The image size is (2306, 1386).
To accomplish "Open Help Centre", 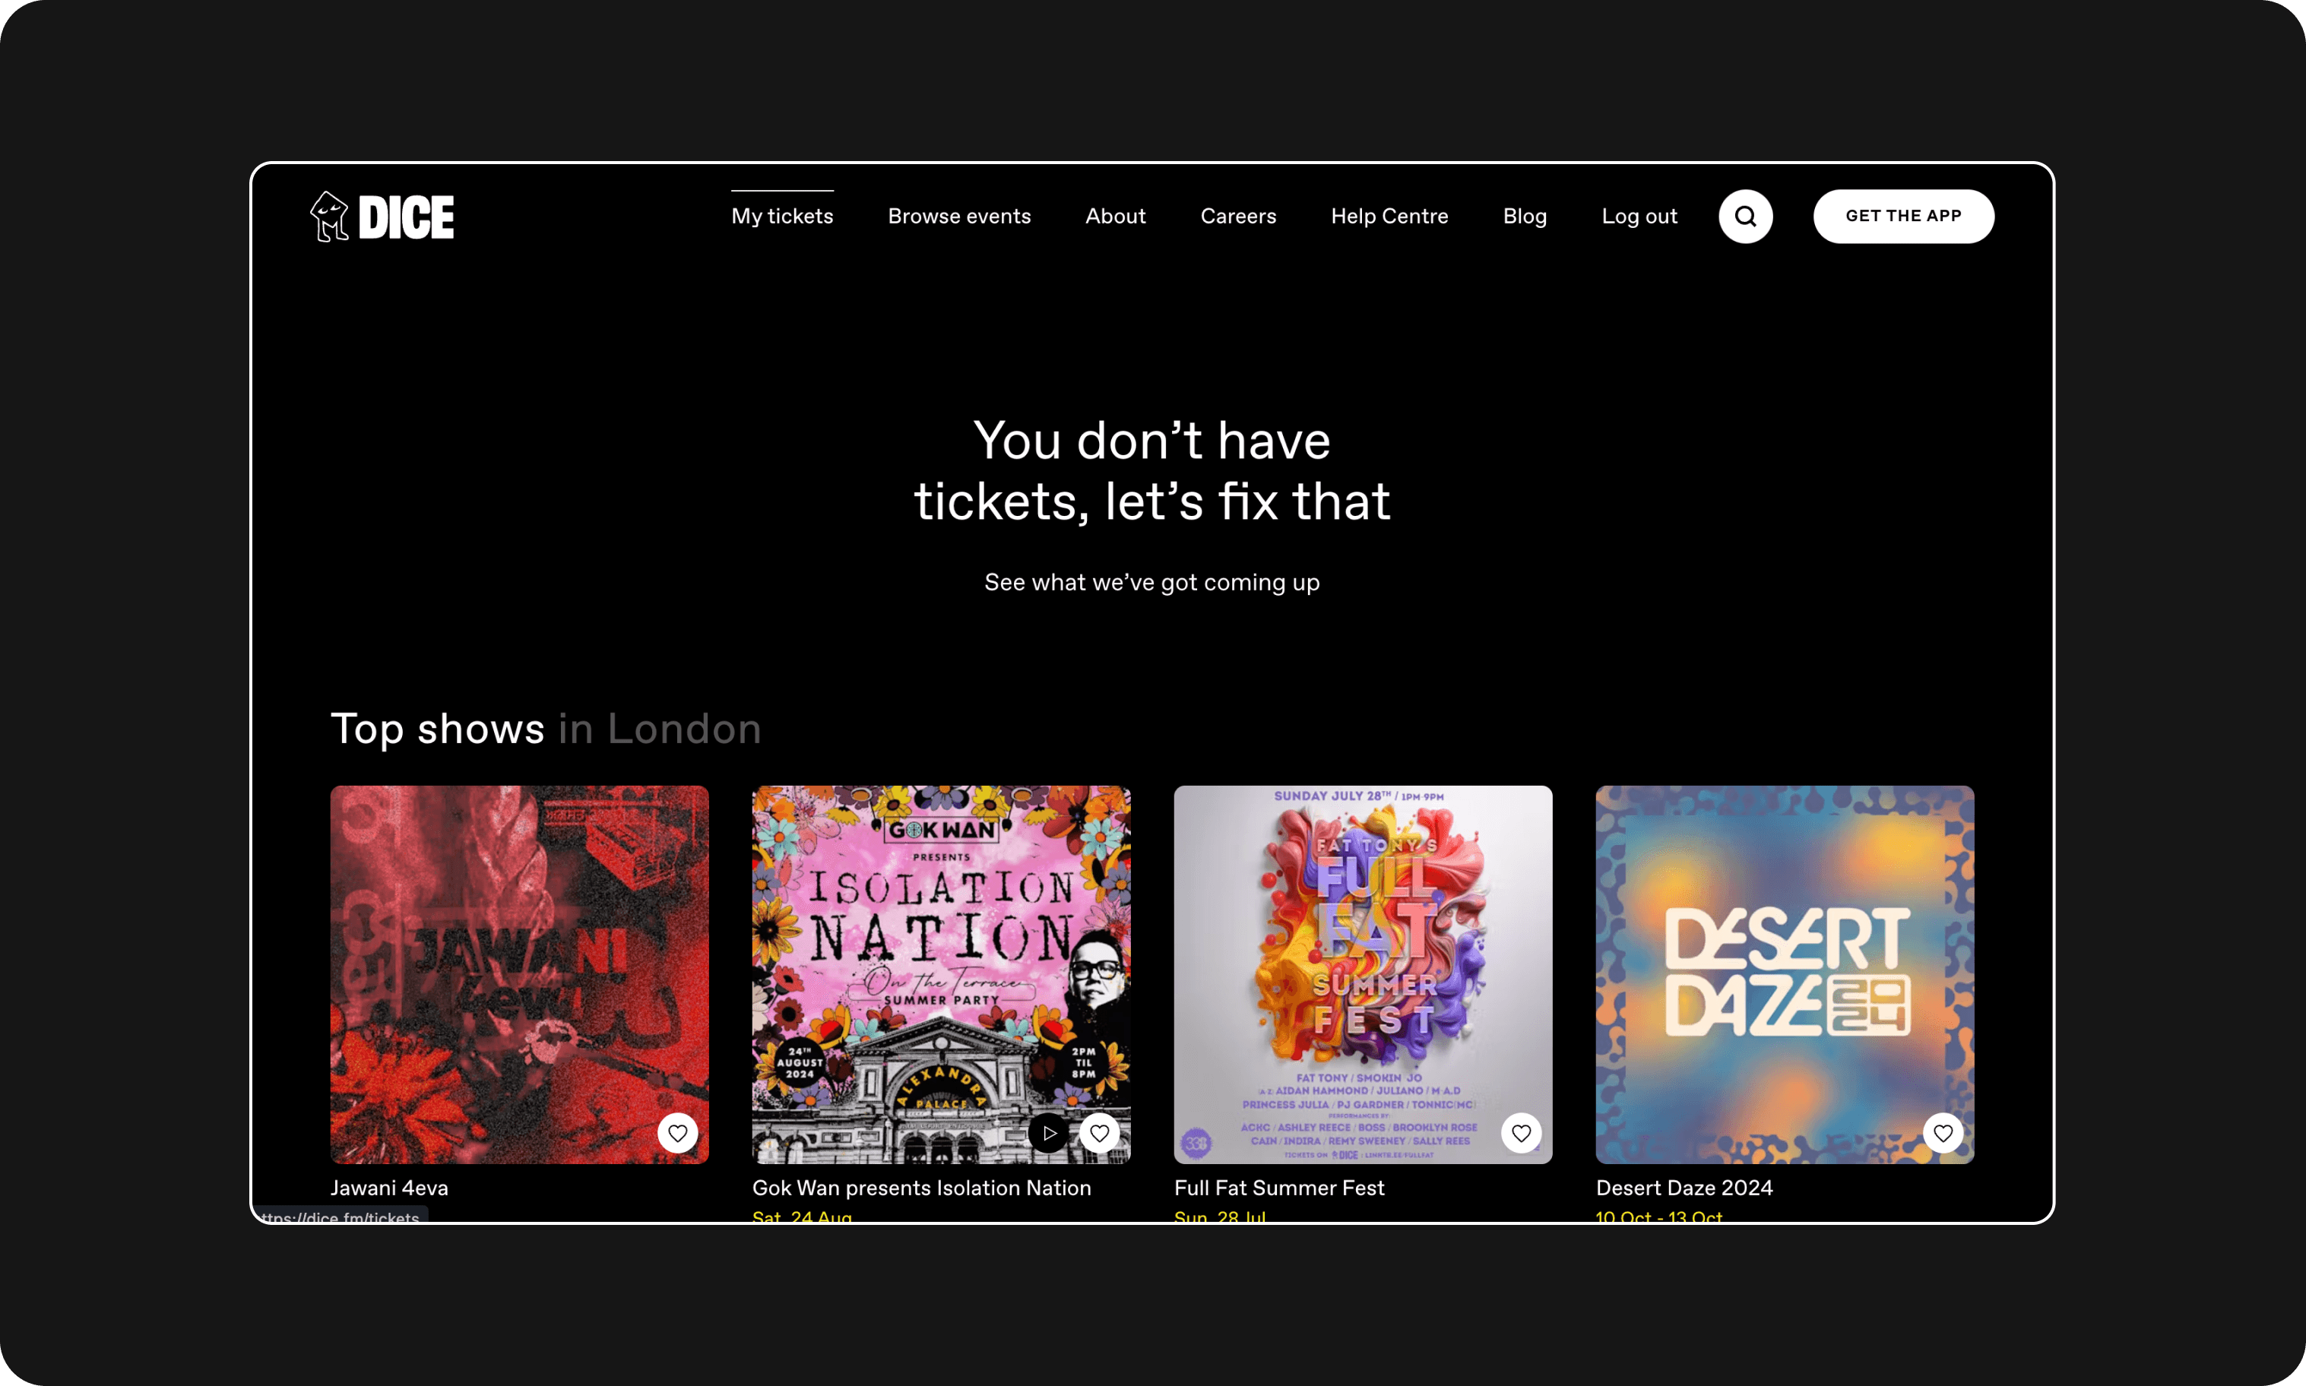I will click(1389, 217).
